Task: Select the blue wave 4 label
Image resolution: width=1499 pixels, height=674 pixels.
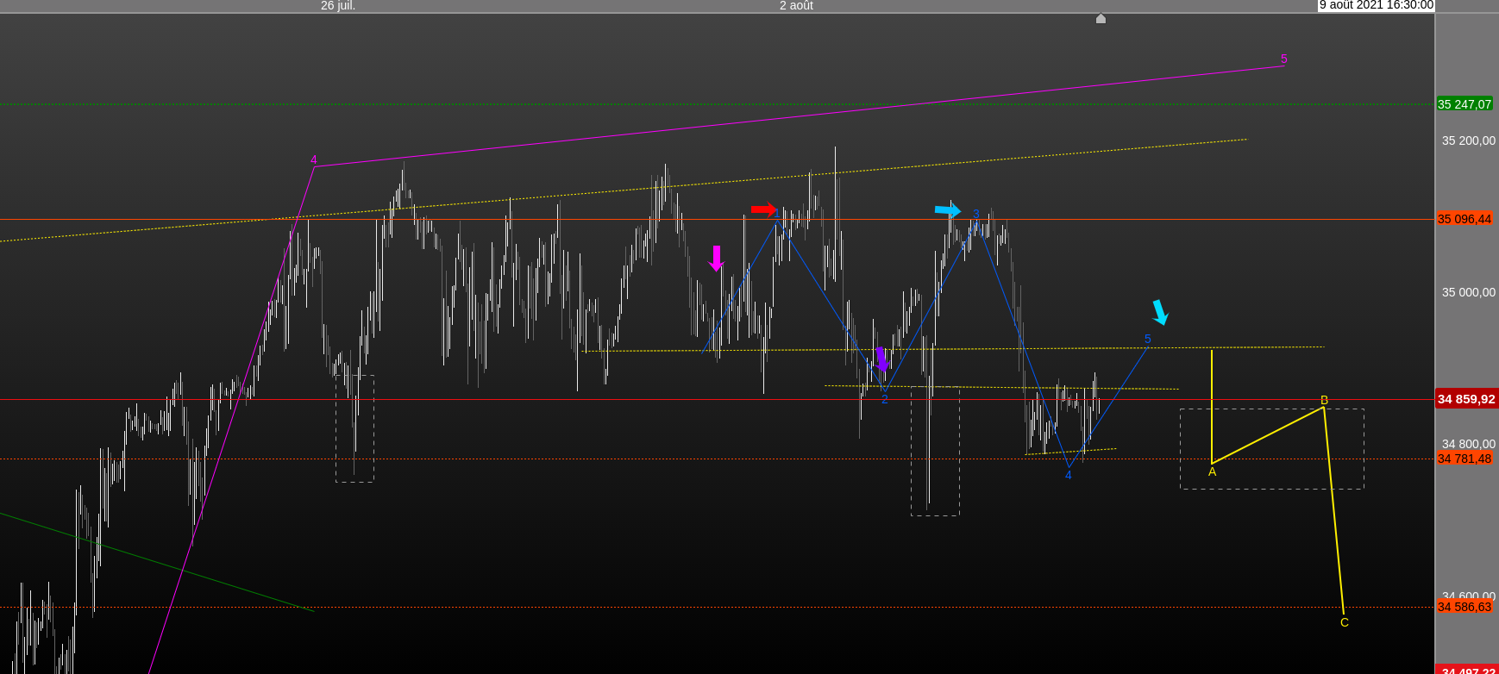Action: [1069, 475]
